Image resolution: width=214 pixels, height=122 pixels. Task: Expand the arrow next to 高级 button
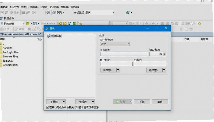tap(164, 70)
